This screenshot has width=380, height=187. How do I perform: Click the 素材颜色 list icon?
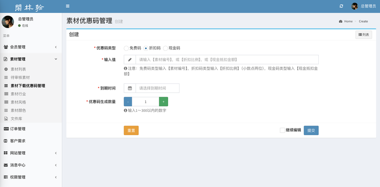coord(6,110)
